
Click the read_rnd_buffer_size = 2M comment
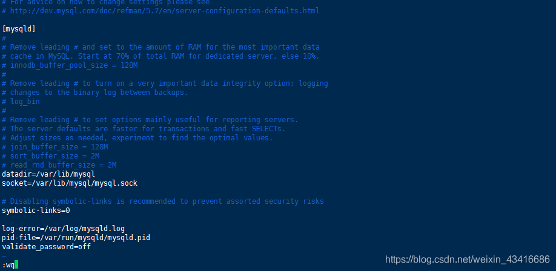(59, 165)
